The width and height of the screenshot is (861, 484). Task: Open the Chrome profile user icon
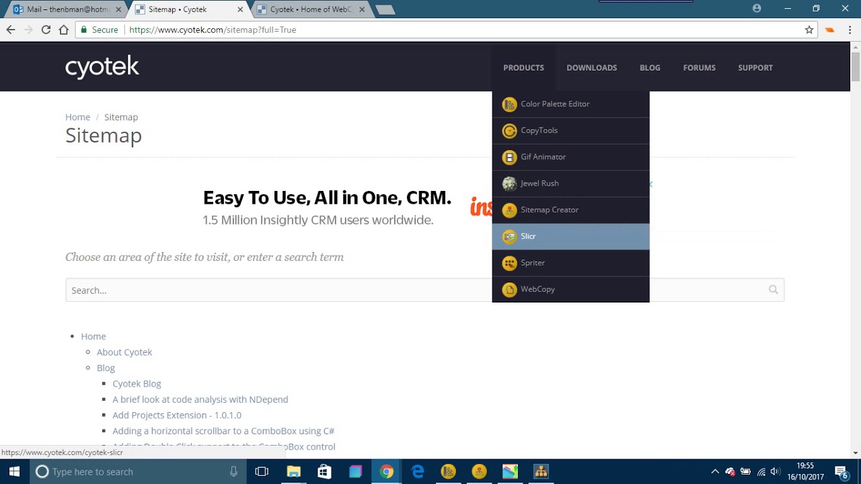coord(757,8)
